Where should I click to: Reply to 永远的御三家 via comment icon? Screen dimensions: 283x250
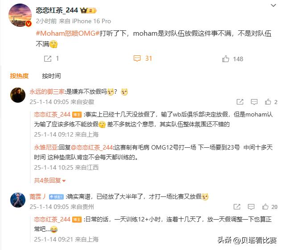(254, 102)
